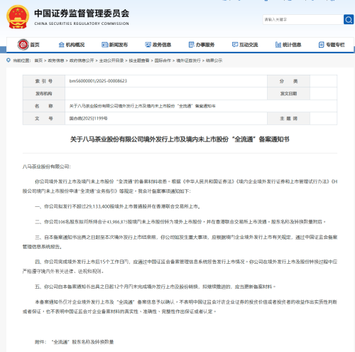The image size is (355, 352).
Task: Open the 办事服务 navigation menu
Action: coord(205,45)
